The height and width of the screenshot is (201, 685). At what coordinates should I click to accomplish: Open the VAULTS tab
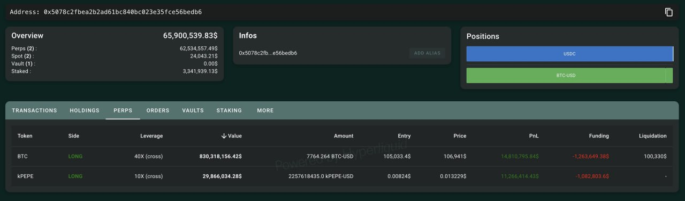tap(193, 110)
